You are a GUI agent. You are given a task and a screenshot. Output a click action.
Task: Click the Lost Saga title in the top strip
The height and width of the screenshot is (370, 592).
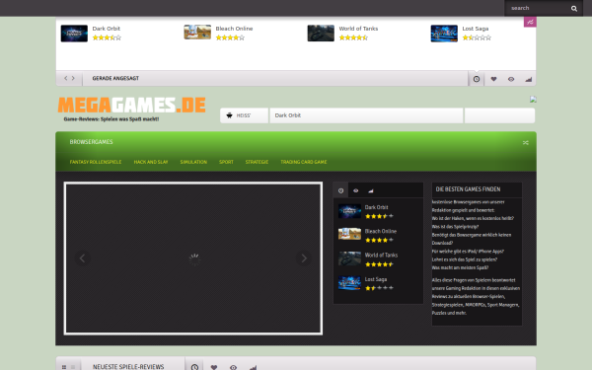(x=476, y=29)
